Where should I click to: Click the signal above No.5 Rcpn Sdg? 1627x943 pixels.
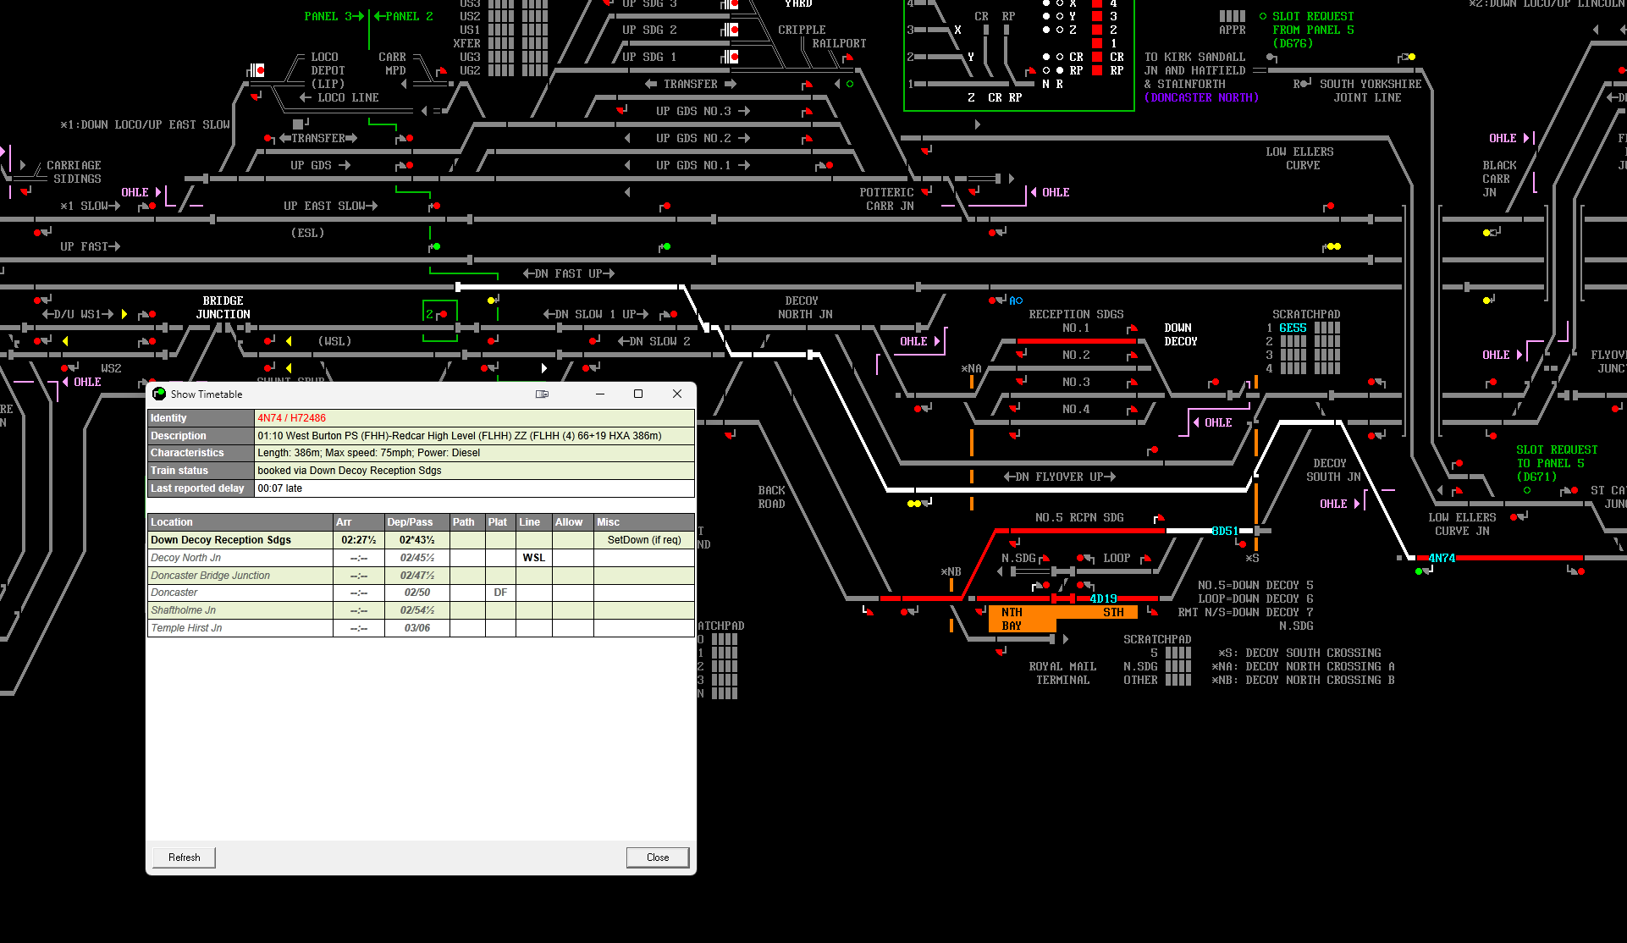tap(1159, 518)
